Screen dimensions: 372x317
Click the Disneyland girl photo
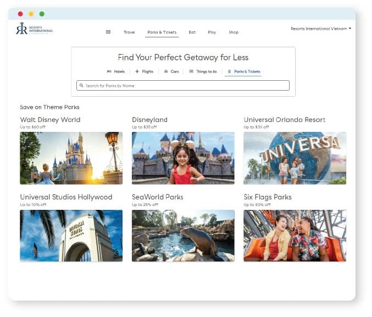[183, 158]
